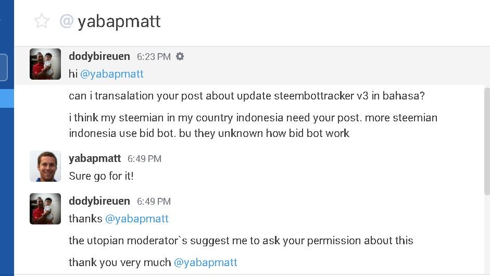Click the @yabapmatt mention after "thank you very much"
The height and width of the screenshot is (276, 490).
pos(206,262)
